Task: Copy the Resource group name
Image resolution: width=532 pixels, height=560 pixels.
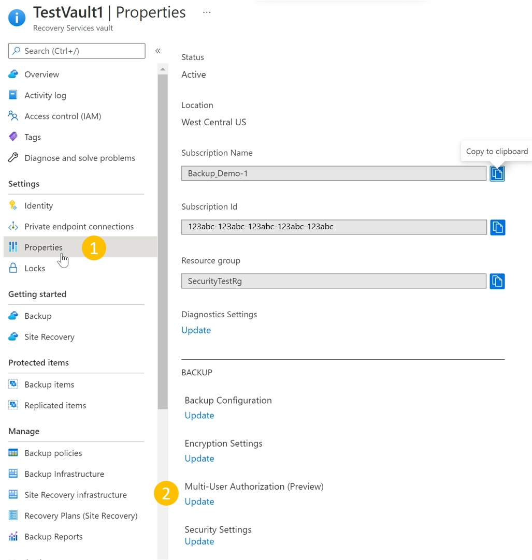Action: [x=497, y=282]
